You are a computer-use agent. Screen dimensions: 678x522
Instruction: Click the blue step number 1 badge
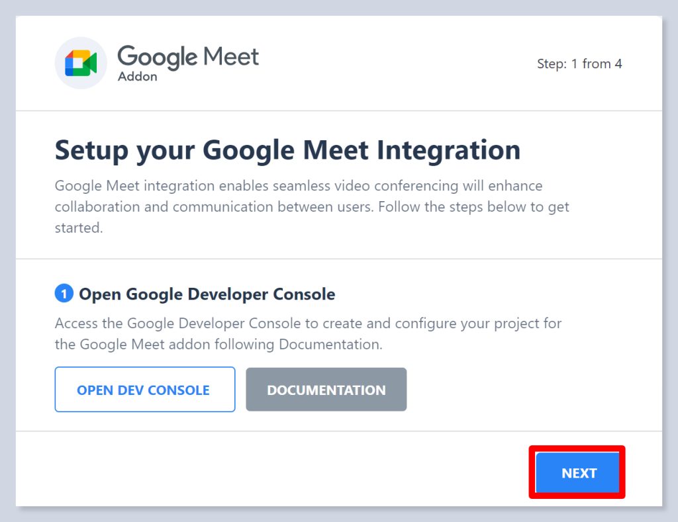pos(64,294)
